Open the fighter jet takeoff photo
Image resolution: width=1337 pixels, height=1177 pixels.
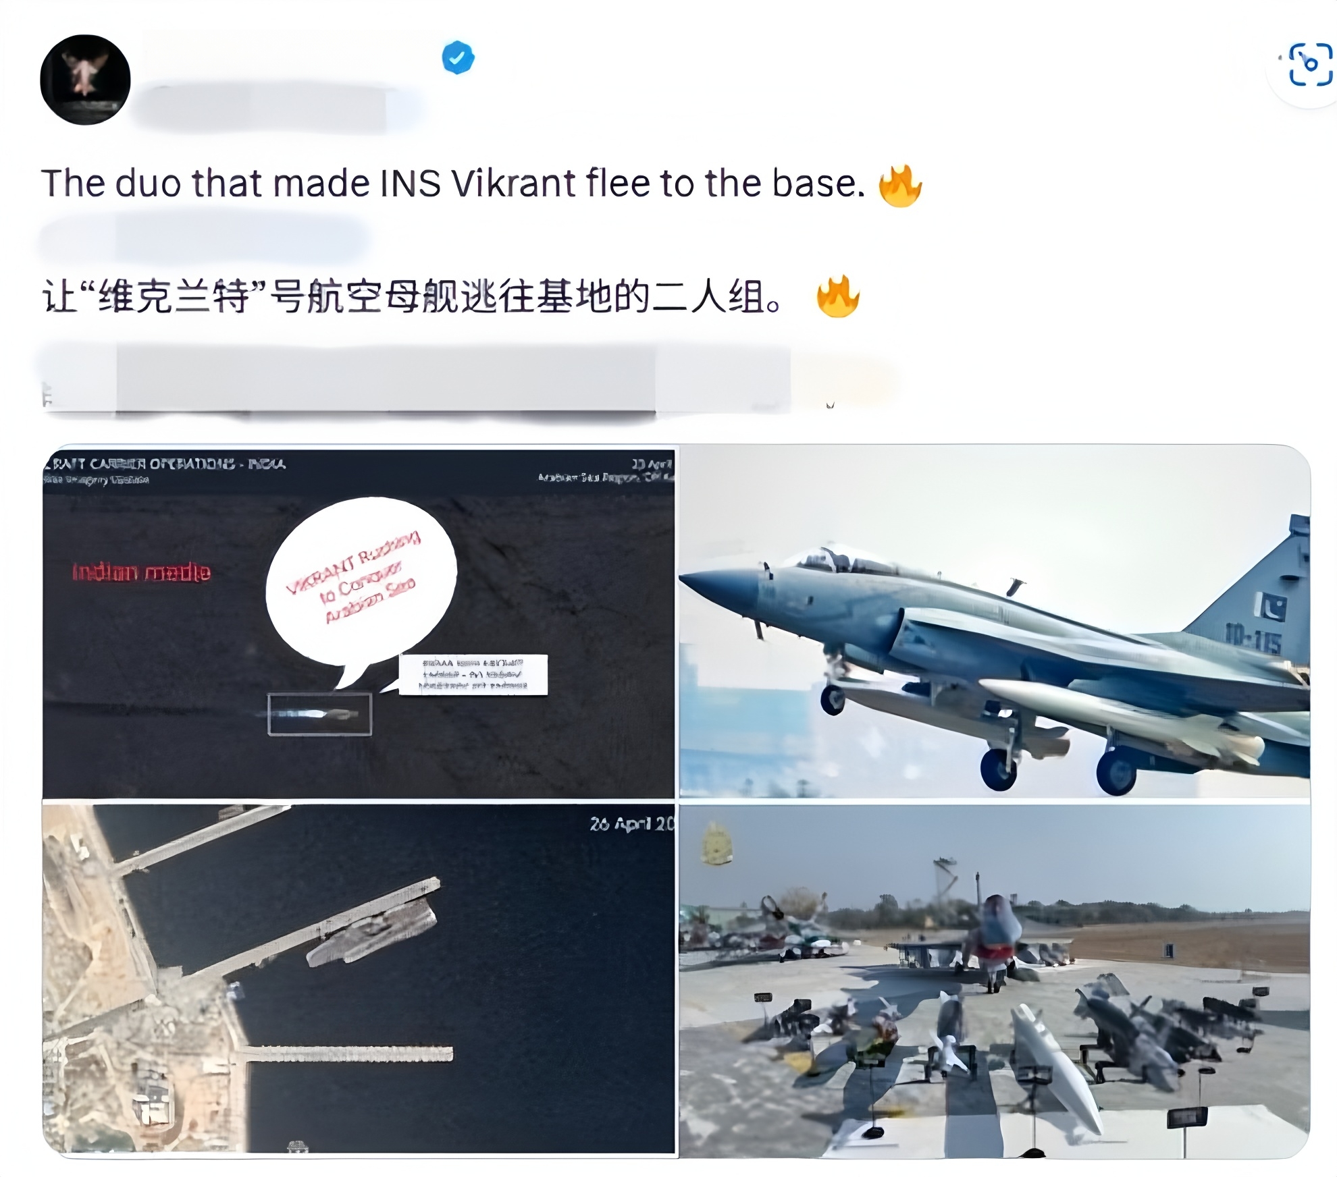pos(994,622)
